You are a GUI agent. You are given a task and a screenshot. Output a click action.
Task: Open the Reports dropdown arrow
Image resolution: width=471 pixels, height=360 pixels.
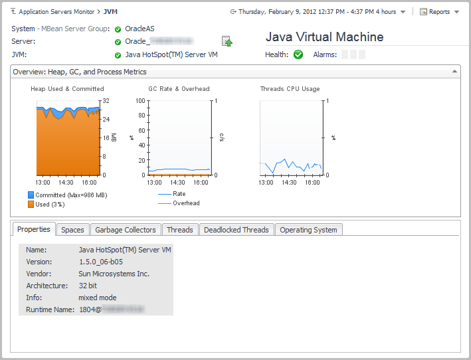pyautogui.click(x=456, y=12)
